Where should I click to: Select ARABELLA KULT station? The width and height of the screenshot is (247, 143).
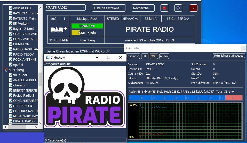pyautogui.click(x=25, y=80)
